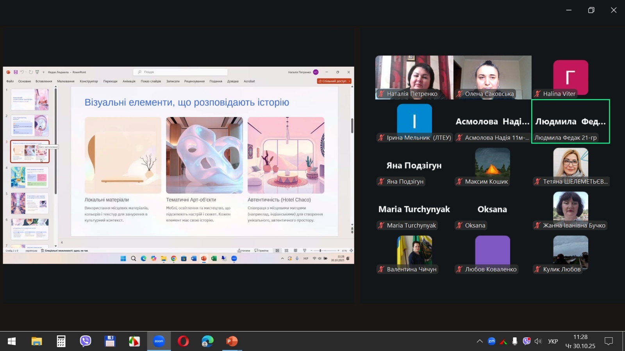Open Calculator from the taskbar
This screenshot has height=351, width=625.
pyautogui.click(x=61, y=341)
